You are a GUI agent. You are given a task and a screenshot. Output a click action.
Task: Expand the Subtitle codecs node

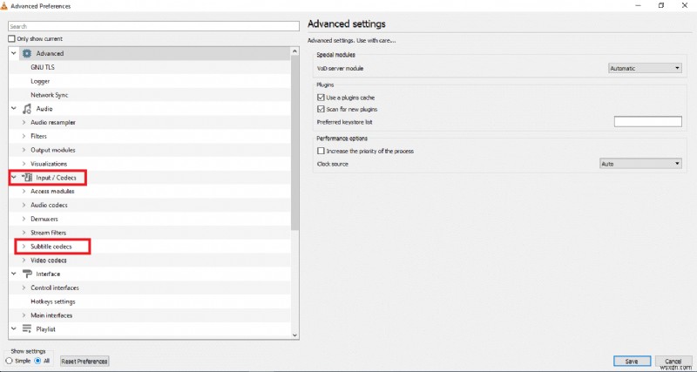[24, 247]
